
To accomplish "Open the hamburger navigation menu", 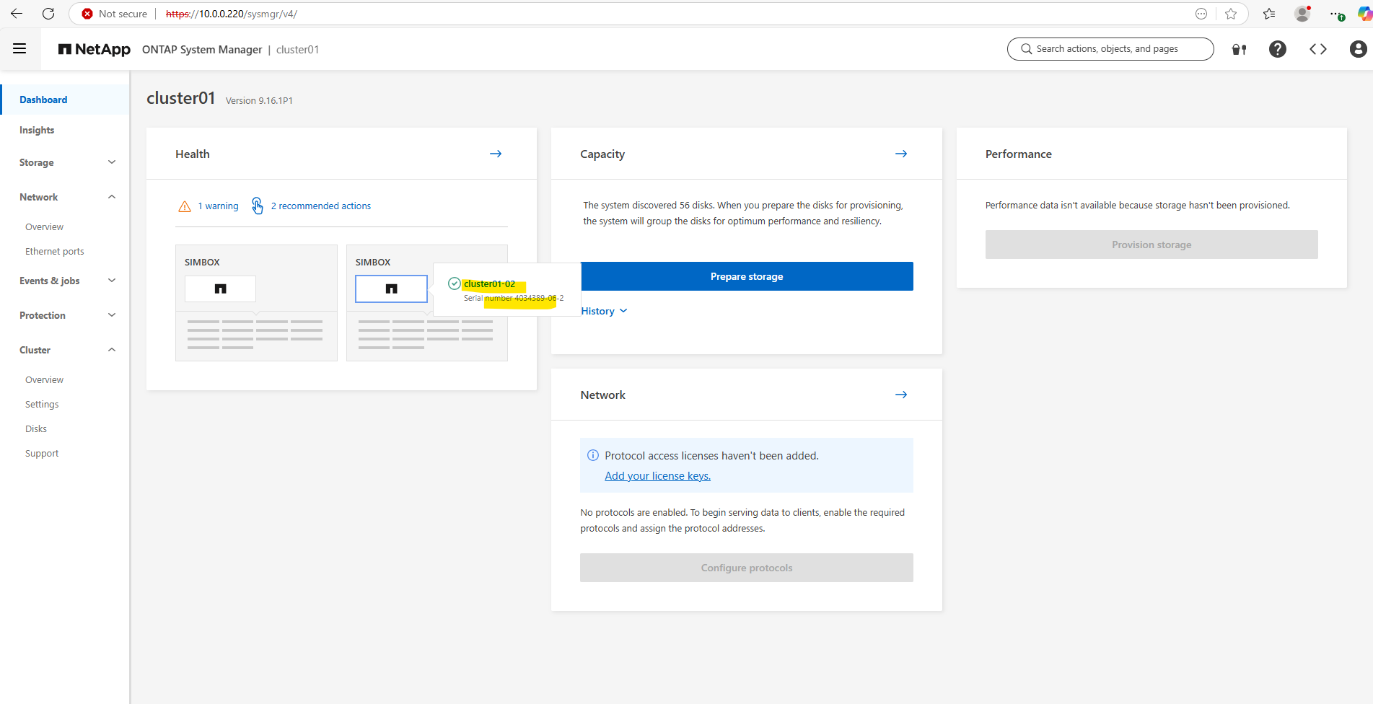I will (19, 48).
